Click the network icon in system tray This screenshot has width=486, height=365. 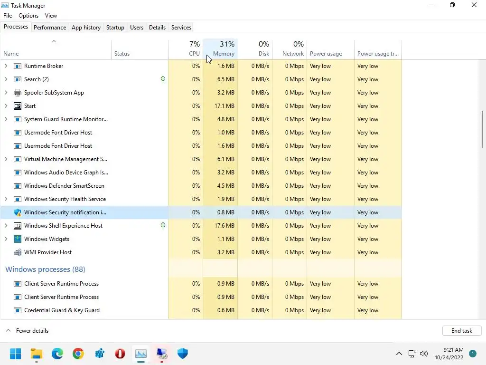click(x=412, y=354)
